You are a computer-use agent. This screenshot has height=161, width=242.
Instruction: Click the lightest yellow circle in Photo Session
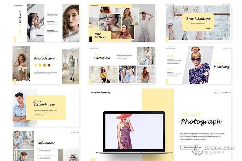coord(36,65)
